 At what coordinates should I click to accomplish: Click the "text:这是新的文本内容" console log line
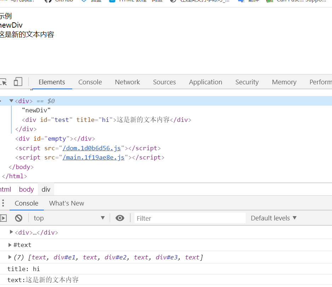[x=43, y=280]
